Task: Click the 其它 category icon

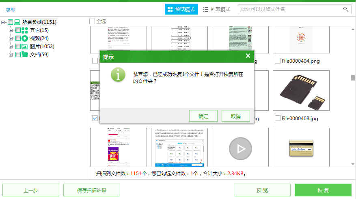Action: [25, 30]
